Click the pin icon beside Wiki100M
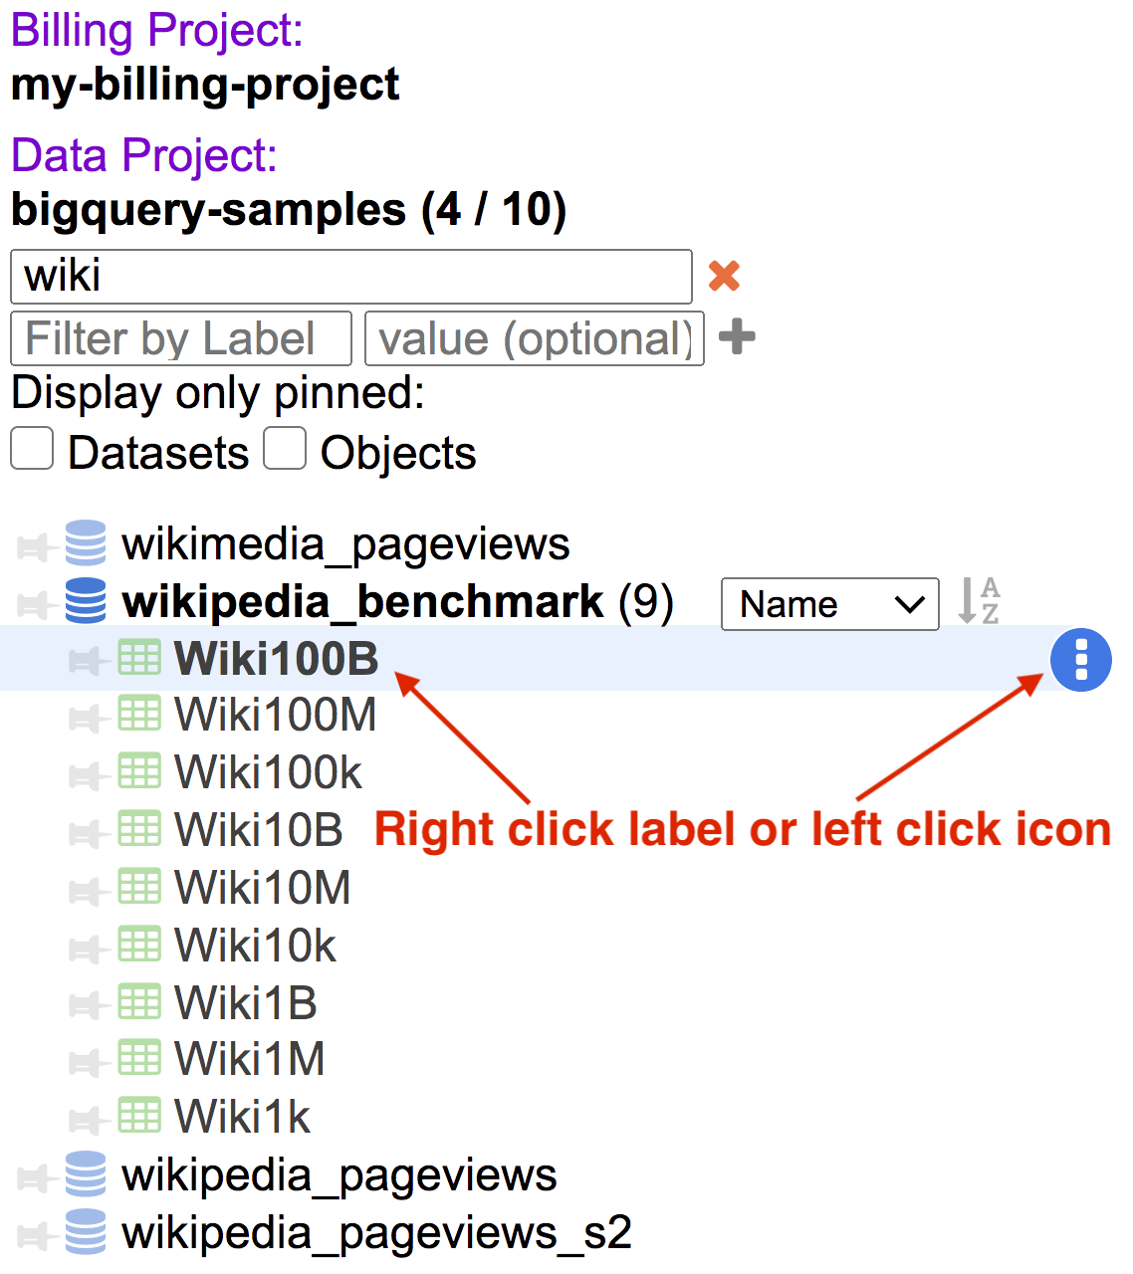Image resolution: width=1133 pixels, height=1274 pixels. click(85, 717)
